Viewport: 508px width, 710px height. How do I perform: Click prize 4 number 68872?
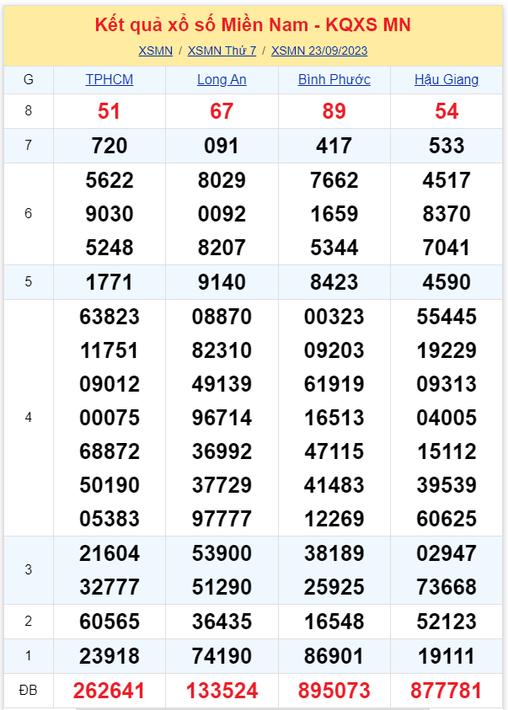tap(110, 451)
